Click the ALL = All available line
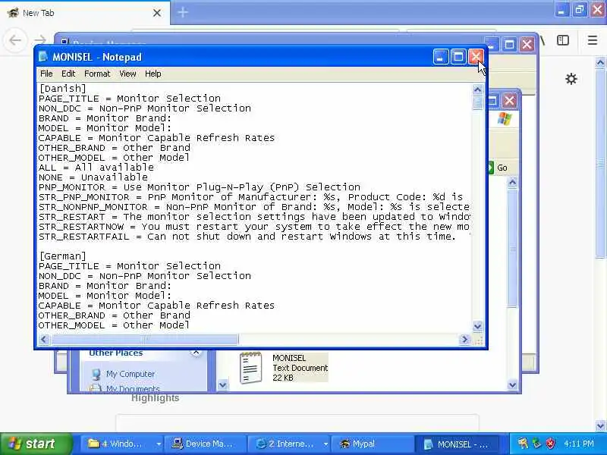The height and width of the screenshot is (455, 607). pos(96,168)
